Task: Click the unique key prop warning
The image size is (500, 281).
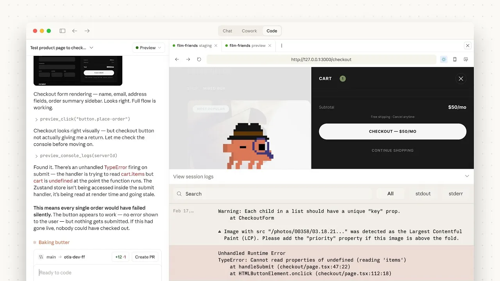Action: click(309, 211)
